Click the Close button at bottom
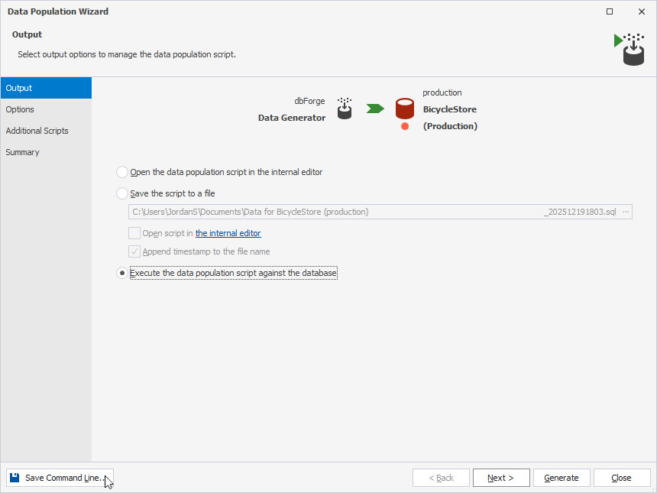657x493 pixels. click(x=622, y=478)
